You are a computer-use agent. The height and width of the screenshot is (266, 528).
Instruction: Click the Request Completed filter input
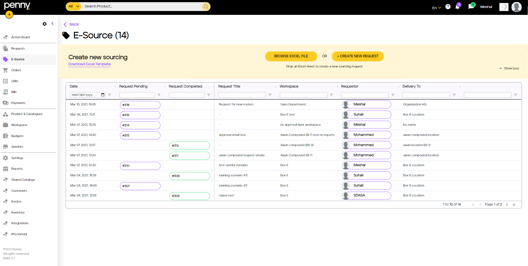point(187,95)
